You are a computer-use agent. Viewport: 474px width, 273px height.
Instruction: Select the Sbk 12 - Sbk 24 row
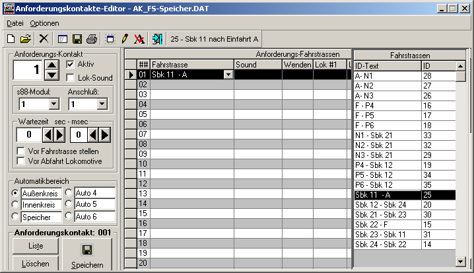405,205
